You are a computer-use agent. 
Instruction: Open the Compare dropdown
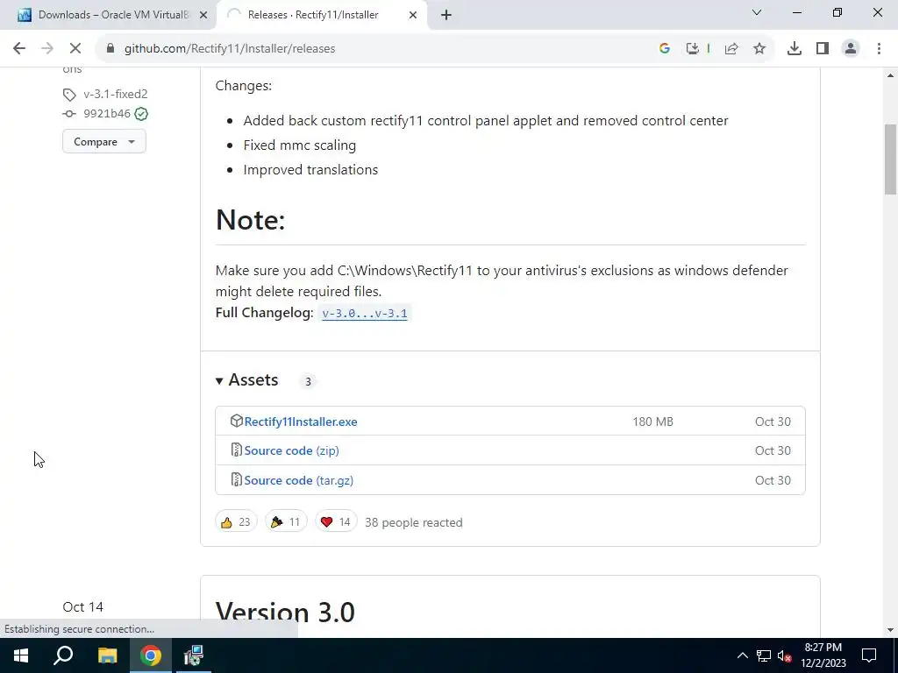click(104, 141)
